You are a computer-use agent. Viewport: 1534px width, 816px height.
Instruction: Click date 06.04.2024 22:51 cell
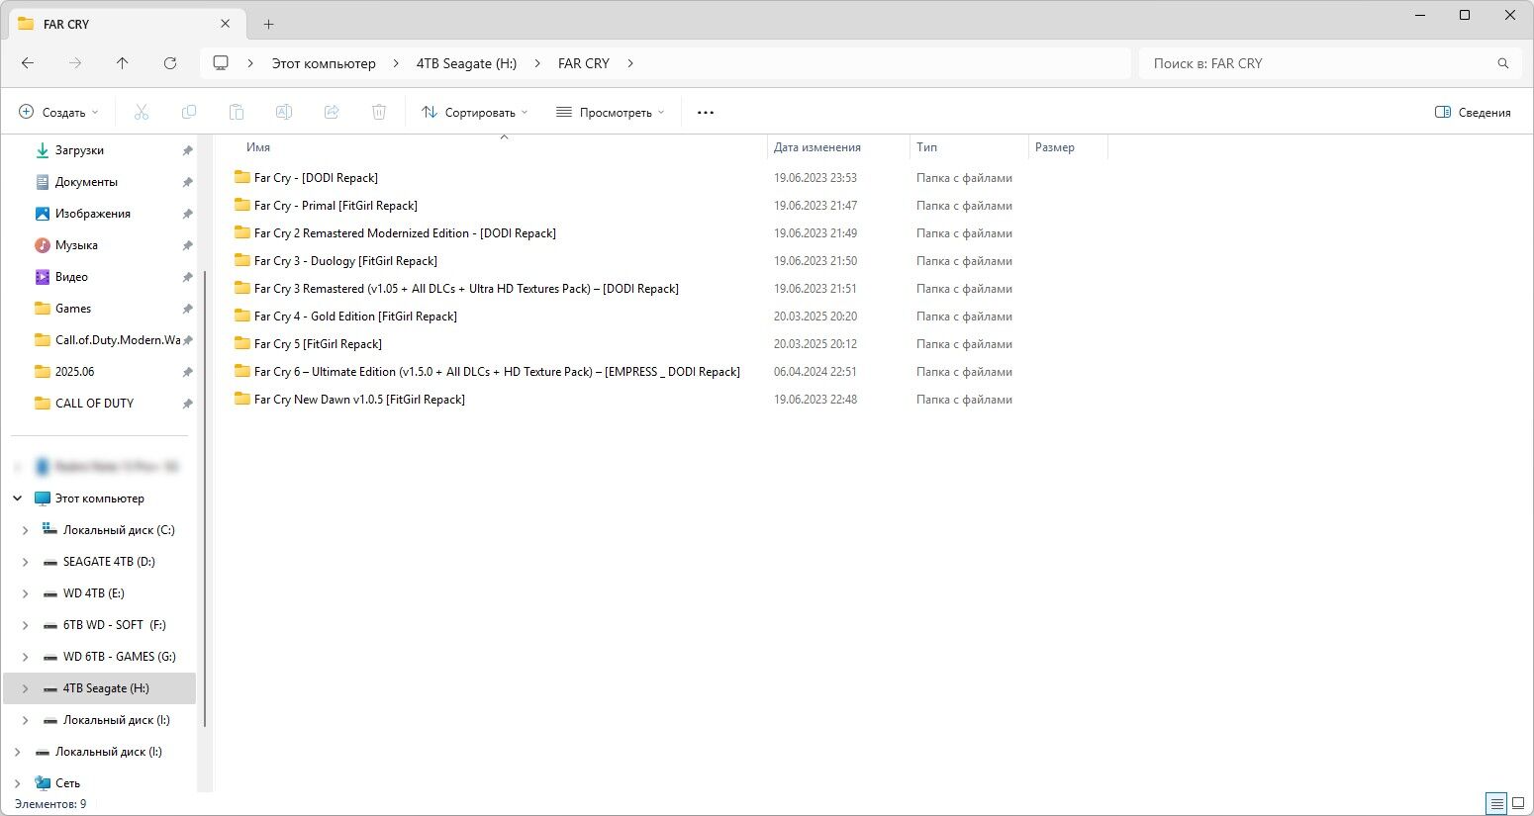815,372
